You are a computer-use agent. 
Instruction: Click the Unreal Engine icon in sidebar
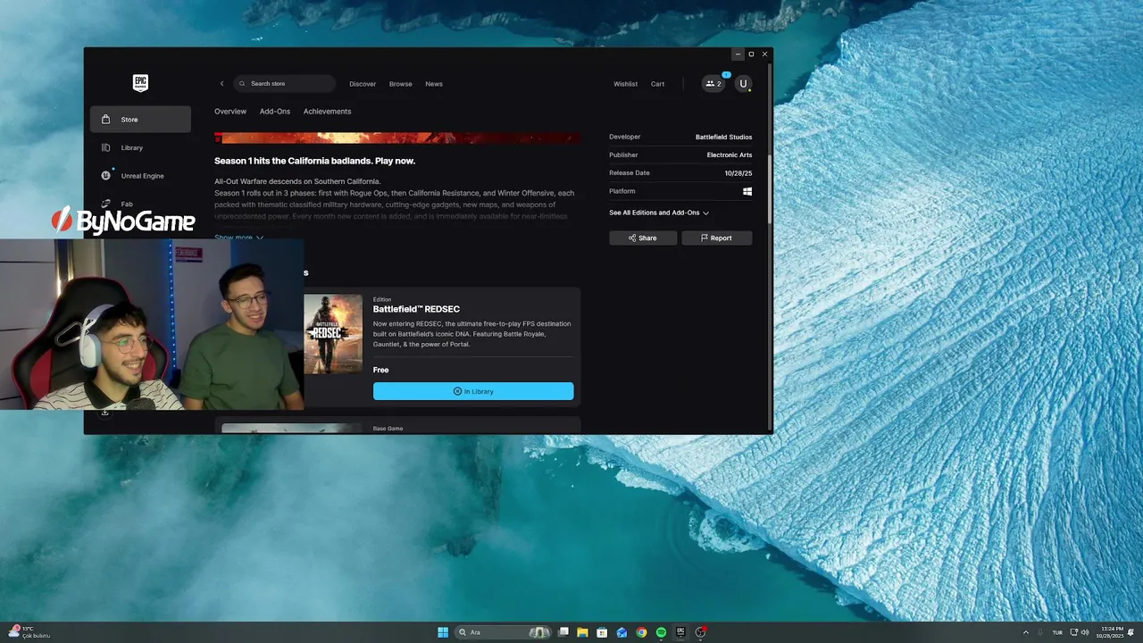105,176
